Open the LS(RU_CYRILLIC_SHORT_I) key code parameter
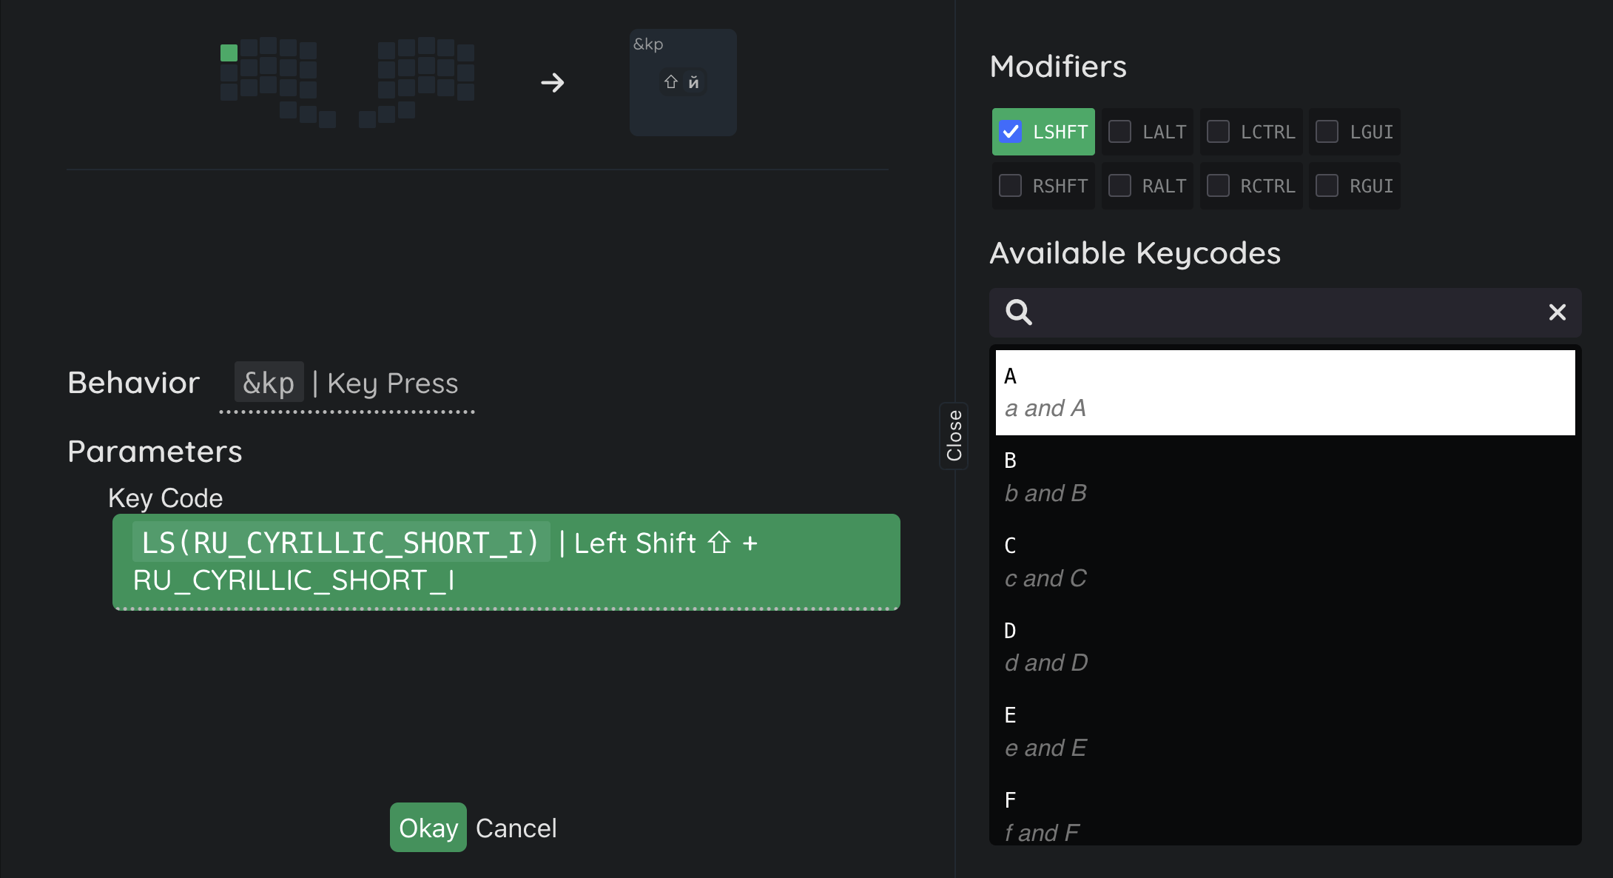 pyautogui.click(x=505, y=562)
